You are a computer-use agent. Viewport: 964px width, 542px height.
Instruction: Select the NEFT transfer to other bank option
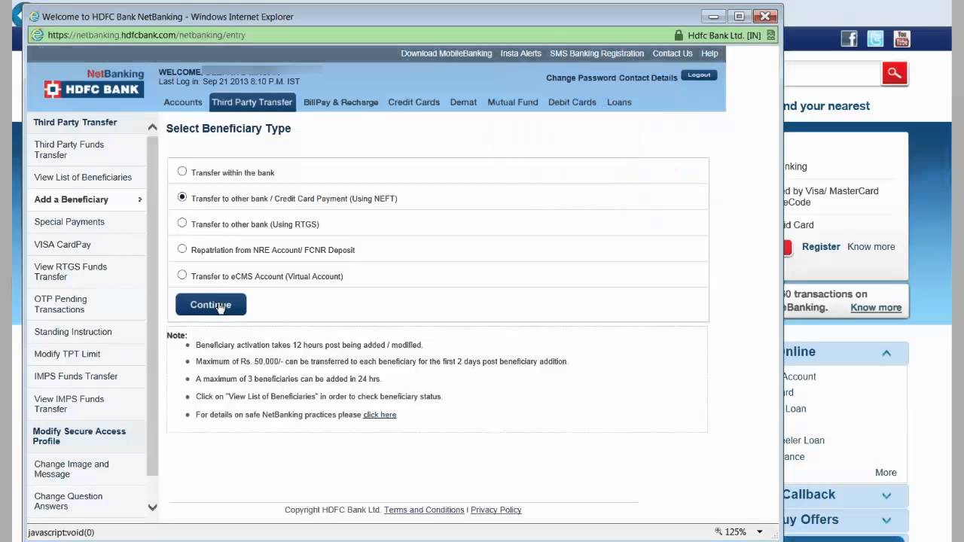click(x=182, y=197)
